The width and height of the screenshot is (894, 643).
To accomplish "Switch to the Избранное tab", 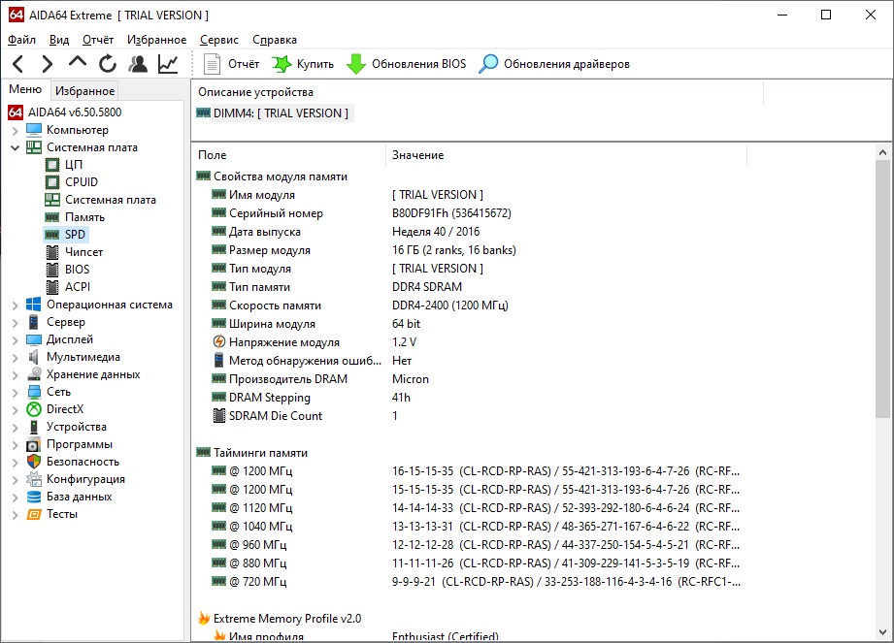I will click(85, 91).
